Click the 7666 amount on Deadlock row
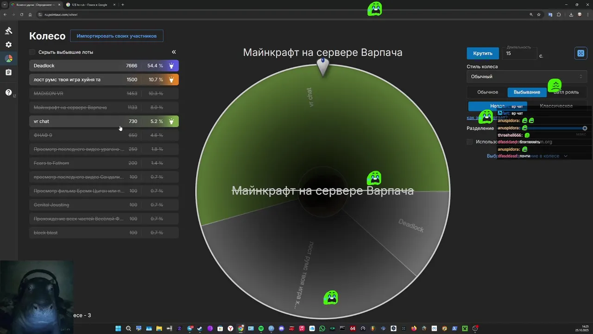 pos(132,66)
